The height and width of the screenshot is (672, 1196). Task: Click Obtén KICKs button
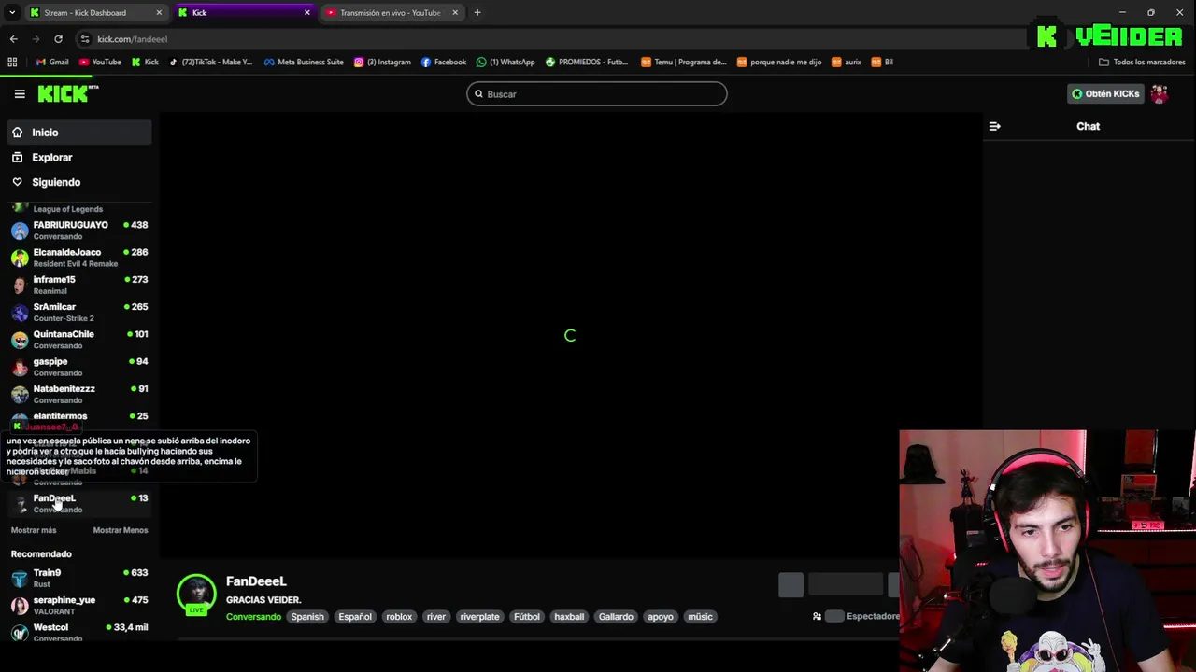pos(1105,94)
